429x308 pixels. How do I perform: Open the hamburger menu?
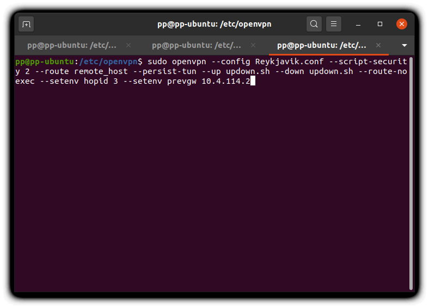point(334,24)
